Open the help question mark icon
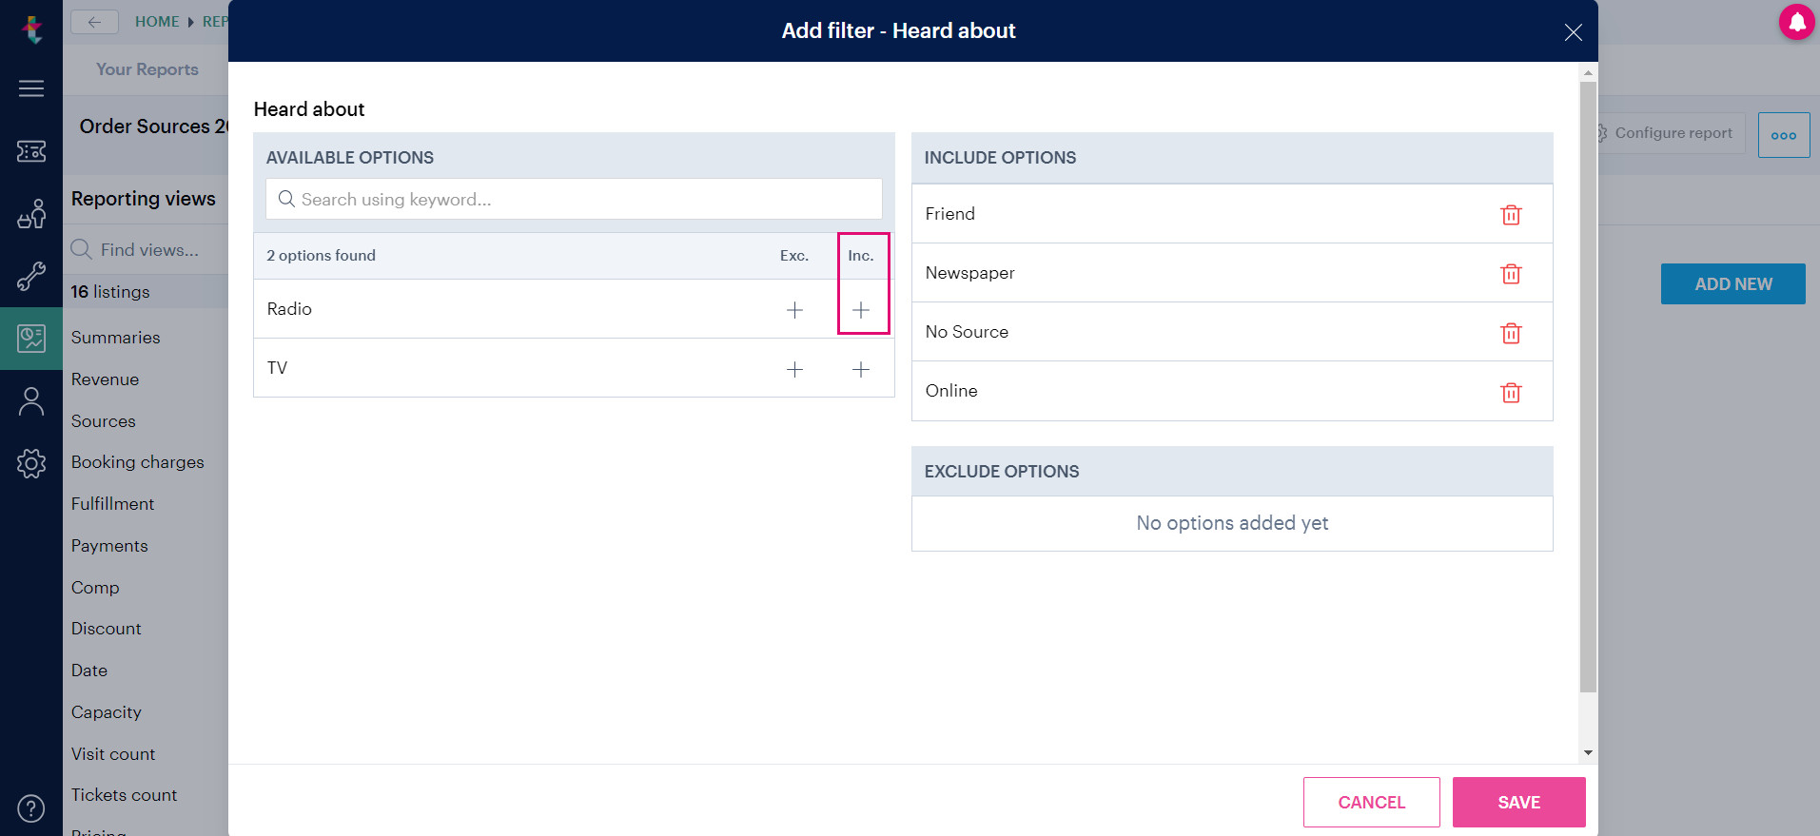The image size is (1820, 836). (x=31, y=807)
